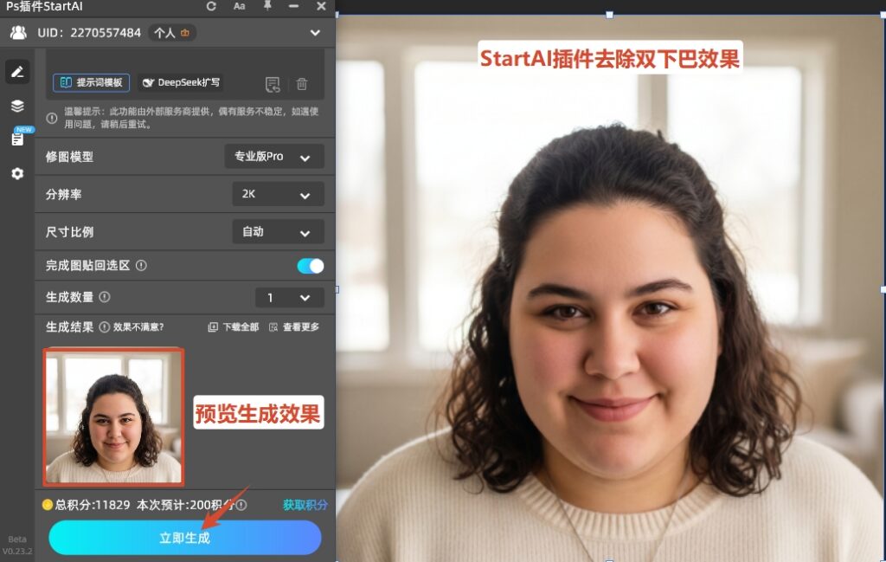Open the layers panel icon in sidebar

click(16, 107)
